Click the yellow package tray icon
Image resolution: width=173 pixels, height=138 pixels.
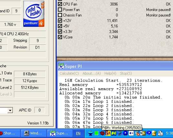[x=154, y=133]
